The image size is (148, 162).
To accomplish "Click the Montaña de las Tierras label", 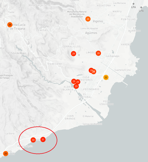I will point(40,5).
